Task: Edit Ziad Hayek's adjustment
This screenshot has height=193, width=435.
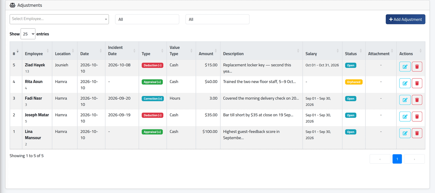Action: coord(405,67)
